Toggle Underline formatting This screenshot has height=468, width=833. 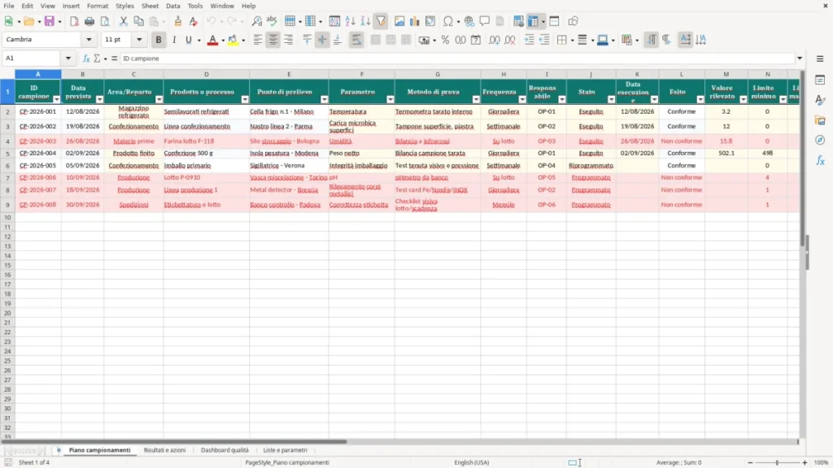[188, 40]
